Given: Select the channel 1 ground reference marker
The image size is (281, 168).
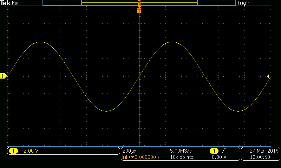Looking at the screenshot, I should coord(3,76).
